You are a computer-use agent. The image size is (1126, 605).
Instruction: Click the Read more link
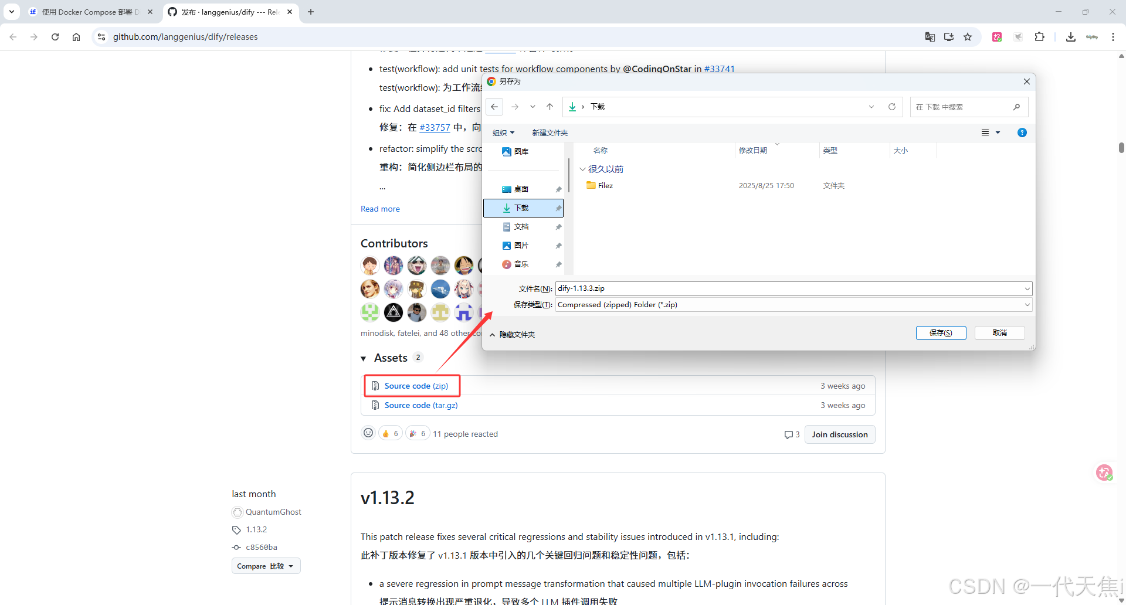click(380, 209)
